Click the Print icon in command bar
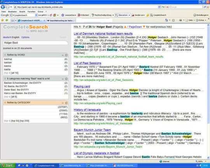The width and height of the screenshot is (210, 168). pyautogui.click(x=180, y=20)
